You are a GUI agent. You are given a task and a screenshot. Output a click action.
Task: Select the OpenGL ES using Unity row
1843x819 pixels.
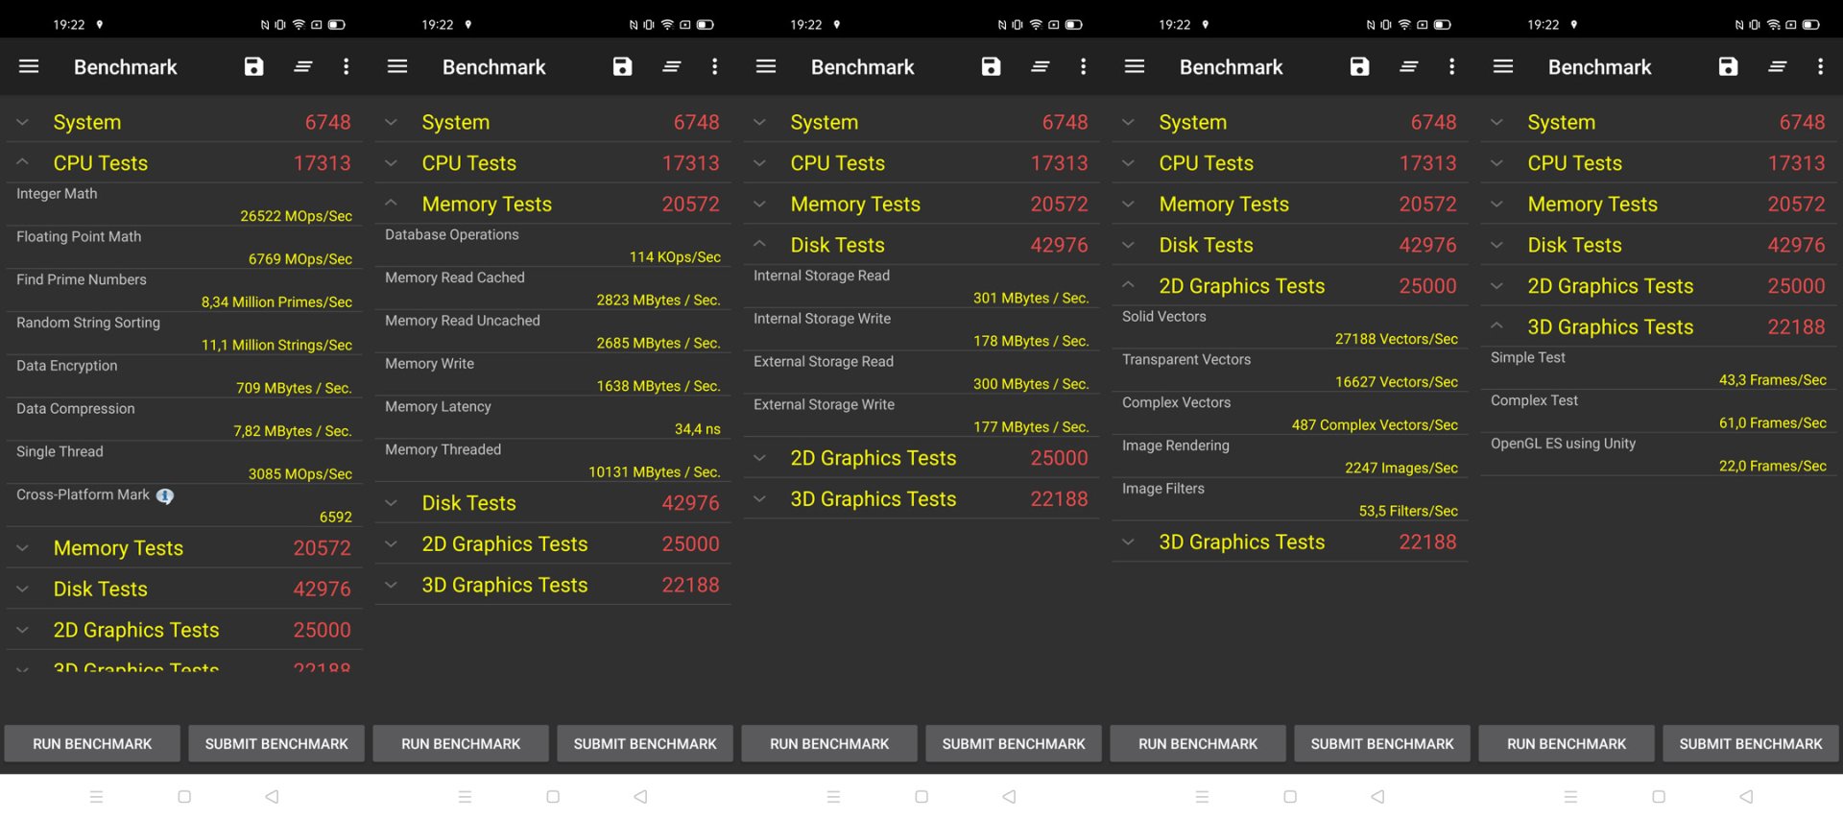[1659, 455]
